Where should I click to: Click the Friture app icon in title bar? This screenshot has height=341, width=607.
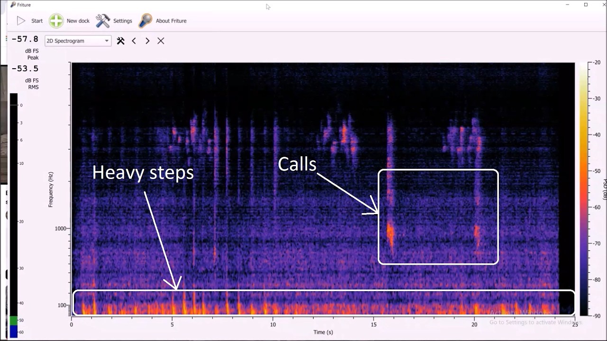[x=13, y=5]
